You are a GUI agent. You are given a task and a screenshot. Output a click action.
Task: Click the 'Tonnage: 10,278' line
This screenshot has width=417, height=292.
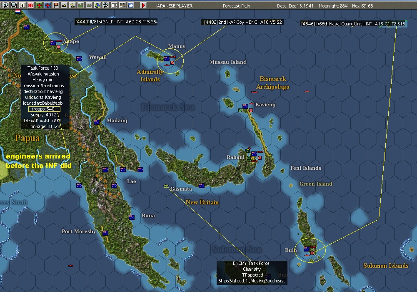(44, 126)
